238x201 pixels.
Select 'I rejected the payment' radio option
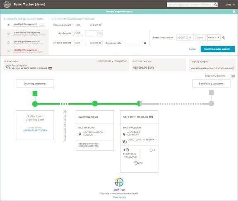tap(9, 51)
